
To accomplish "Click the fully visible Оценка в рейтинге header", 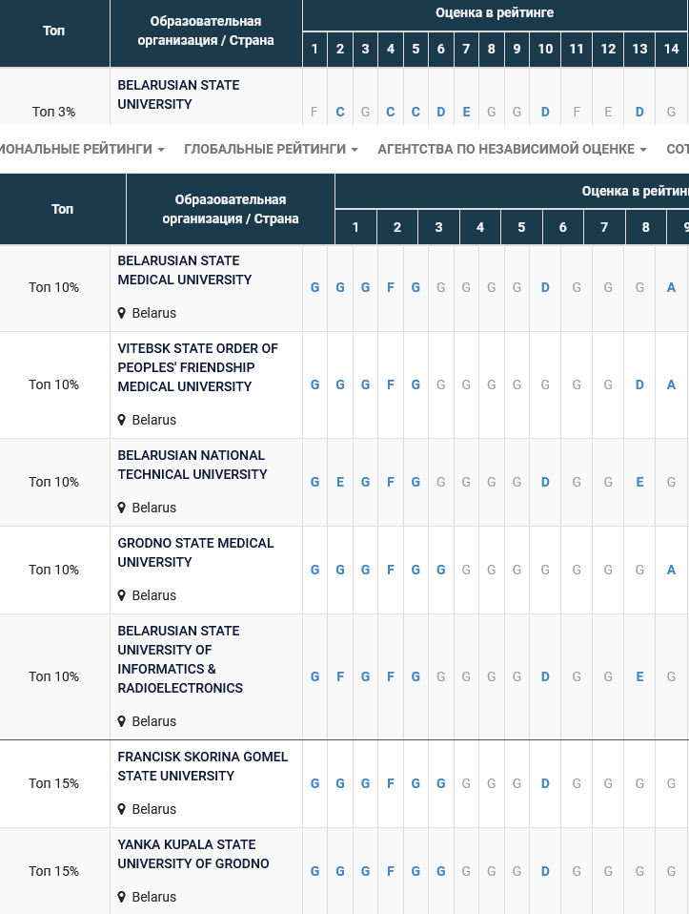I will 495,12.
